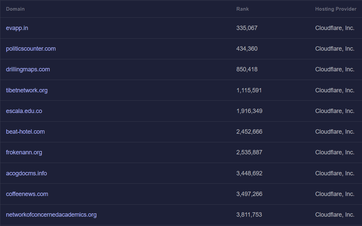Open networkofconcernedacademics.org link
362x226 pixels.
tap(51, 215)
